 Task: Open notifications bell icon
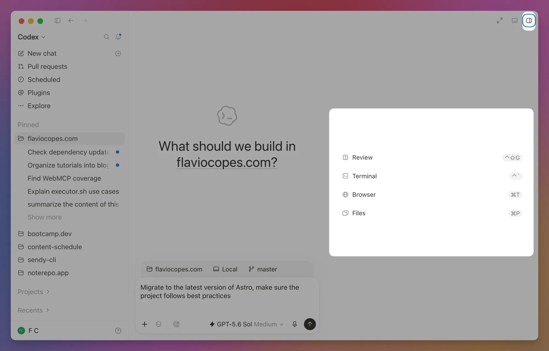(x=118, y=37)
